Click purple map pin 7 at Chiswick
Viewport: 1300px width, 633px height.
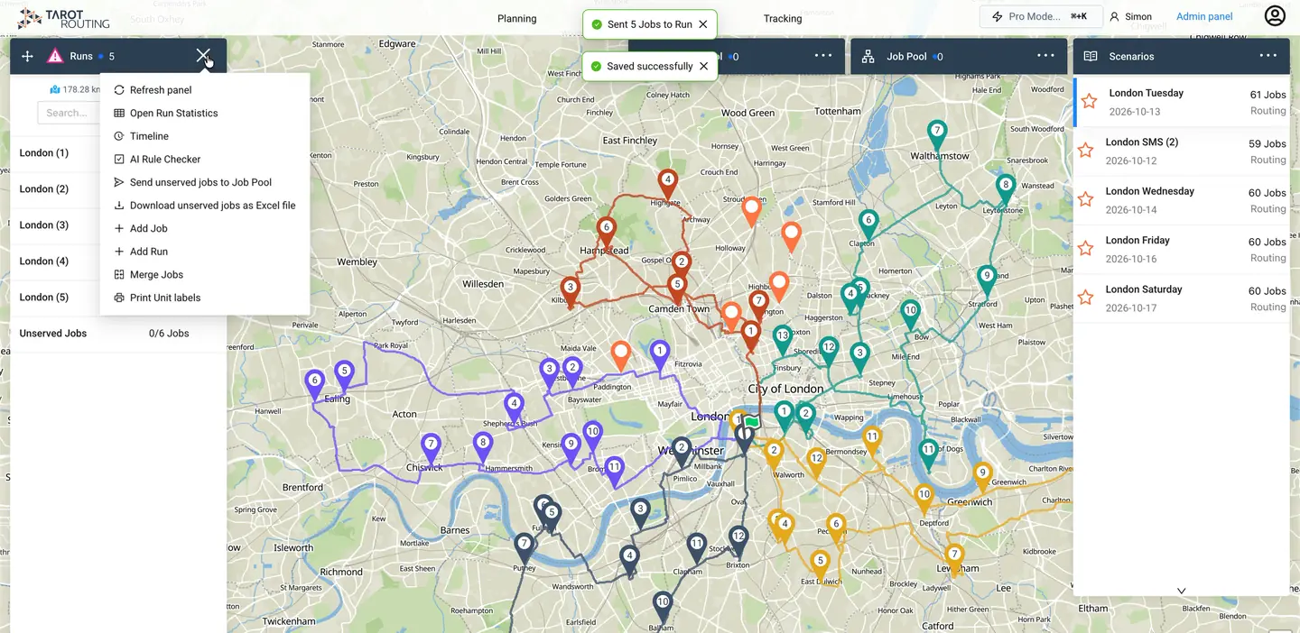(x=431, y=448)
